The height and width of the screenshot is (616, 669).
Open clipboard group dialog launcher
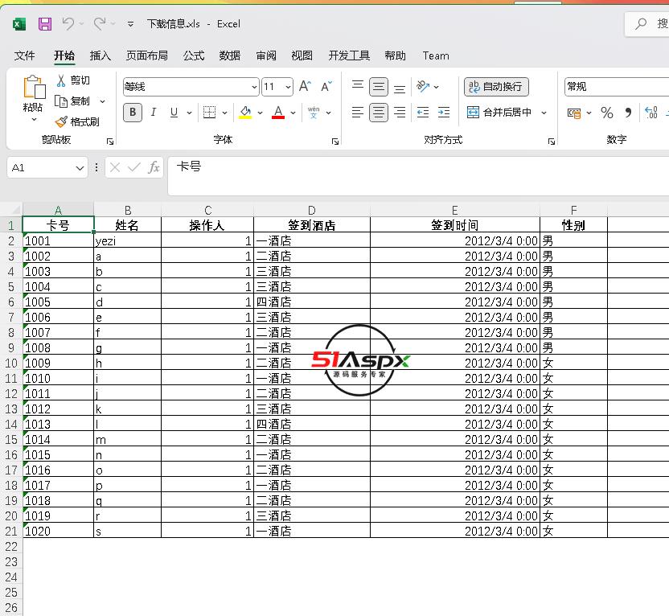point(110,142)
